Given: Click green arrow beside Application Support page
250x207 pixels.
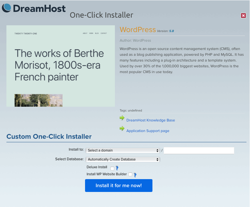Looking at the screenshot, I should click(x=122, y=128).
